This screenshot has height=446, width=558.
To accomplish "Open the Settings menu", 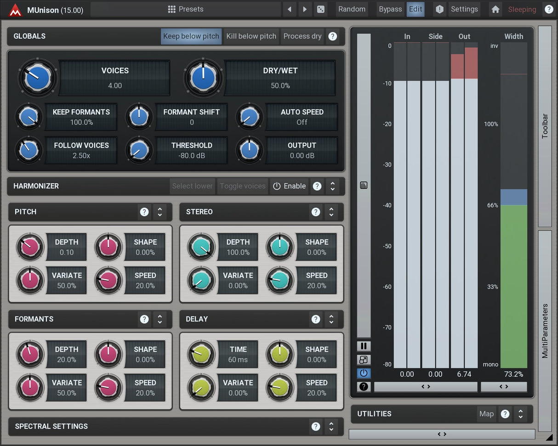I will tap(464, 9).
